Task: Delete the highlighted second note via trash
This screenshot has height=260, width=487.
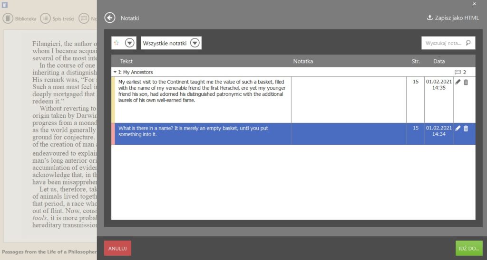Action: click(466, 128)
